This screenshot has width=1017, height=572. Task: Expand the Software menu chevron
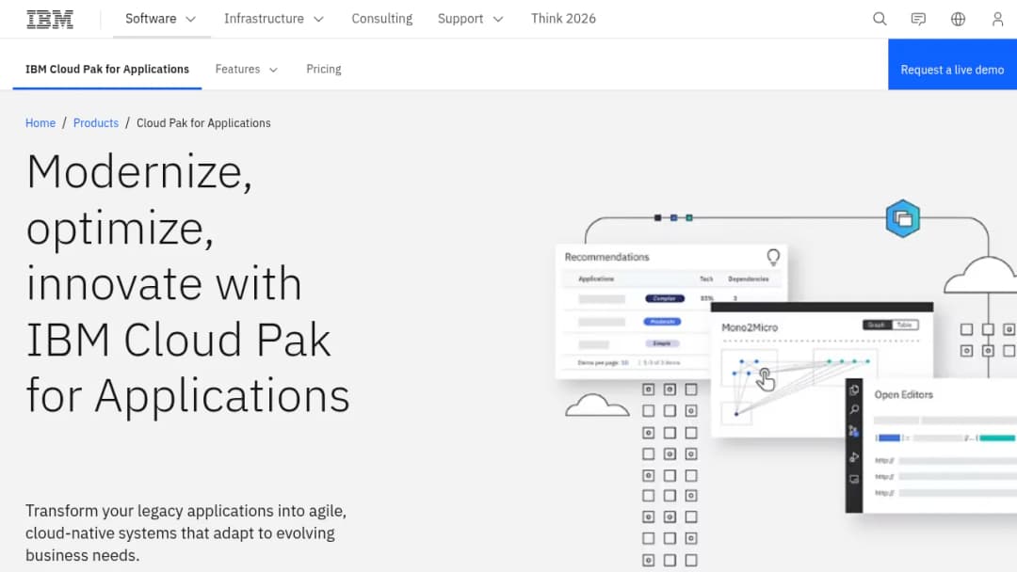[x=190, y=20]
